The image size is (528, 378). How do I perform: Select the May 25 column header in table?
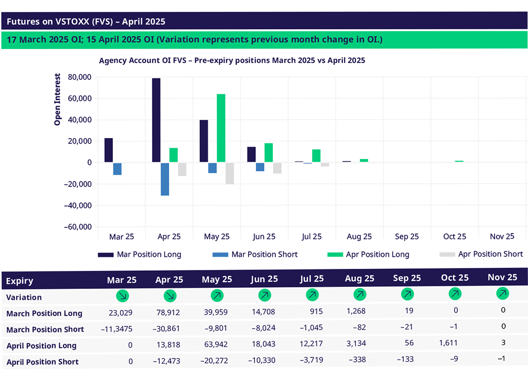tap(217, 280)
